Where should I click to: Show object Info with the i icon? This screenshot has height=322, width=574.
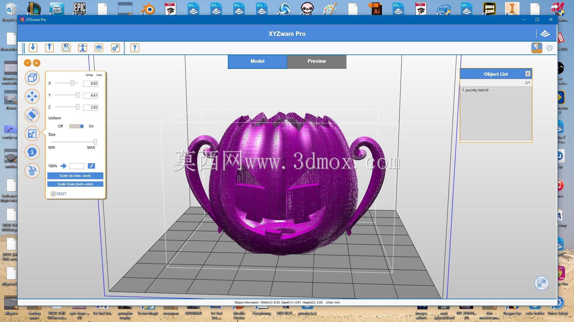coord(32,152)
